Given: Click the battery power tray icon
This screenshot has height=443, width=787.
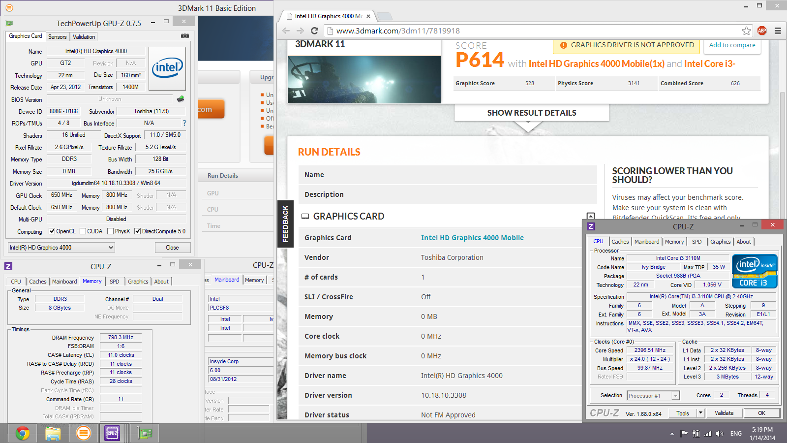Looking at the screenshot, I should [x=696, y=434].
